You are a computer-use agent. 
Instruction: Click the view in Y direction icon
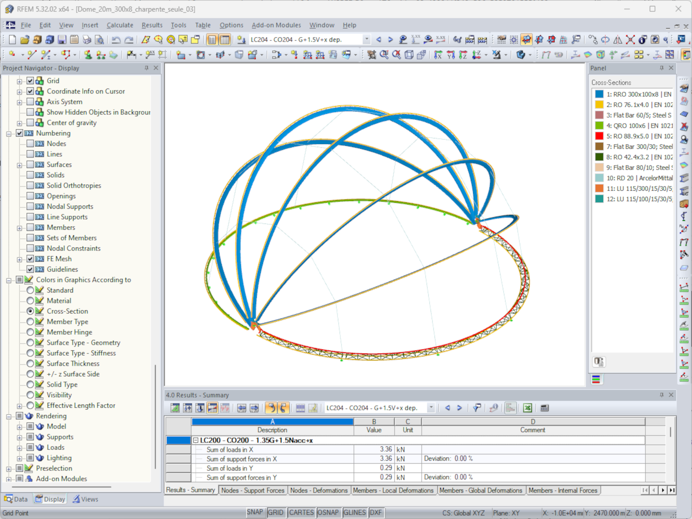451,54
